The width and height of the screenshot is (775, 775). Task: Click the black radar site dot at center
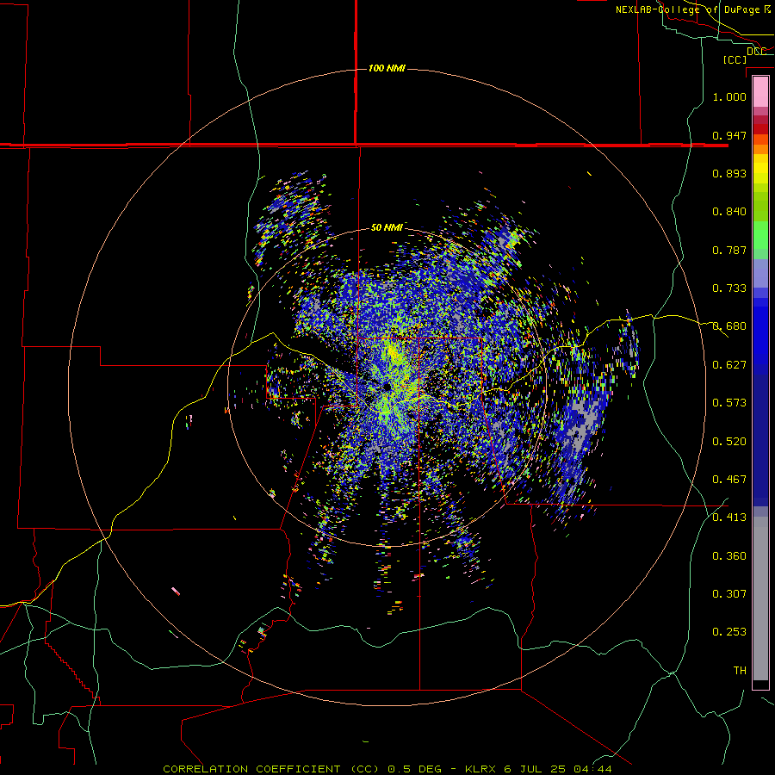click(x=387, y=387)
